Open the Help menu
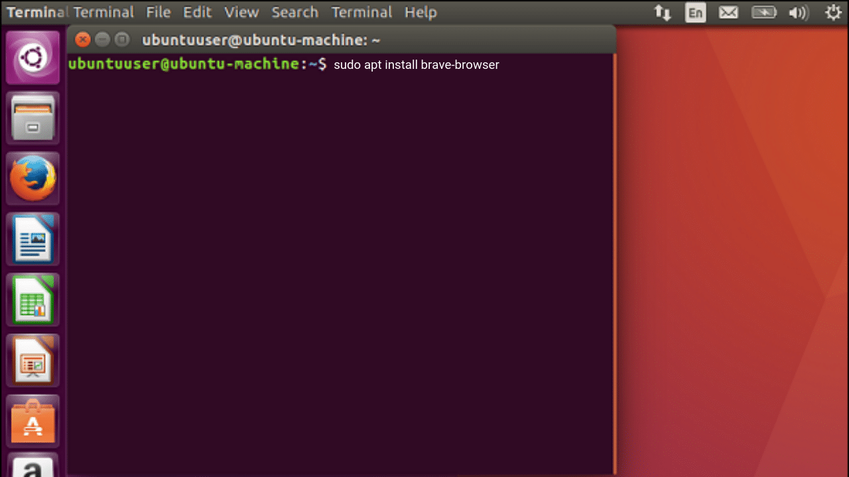 [421, 12]
